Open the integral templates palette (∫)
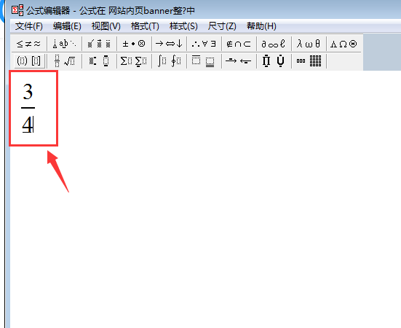 pos(169,61)
